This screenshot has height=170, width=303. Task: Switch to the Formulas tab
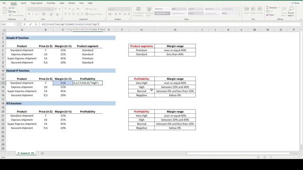point(51,3)
